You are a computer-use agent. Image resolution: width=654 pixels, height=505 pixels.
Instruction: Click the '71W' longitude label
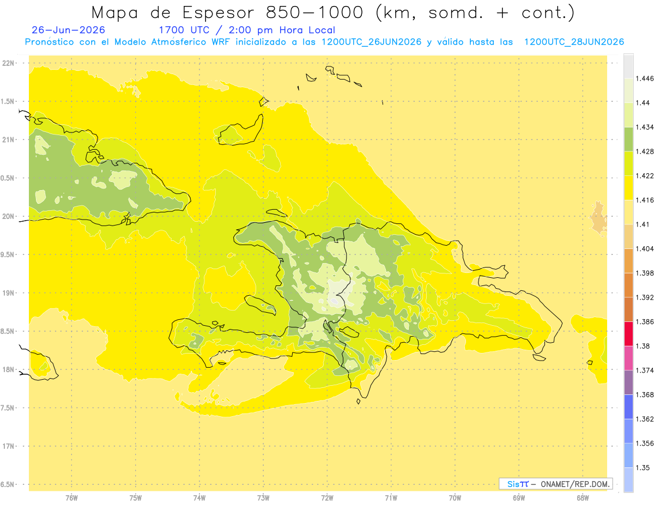click(391, 498)
